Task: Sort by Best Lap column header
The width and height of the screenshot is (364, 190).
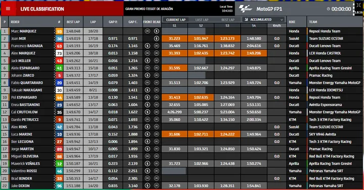Action: 73,22
